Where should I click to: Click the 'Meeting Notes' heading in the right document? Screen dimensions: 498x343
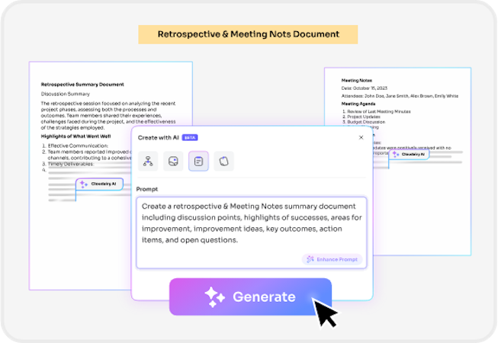pos(357,81)
